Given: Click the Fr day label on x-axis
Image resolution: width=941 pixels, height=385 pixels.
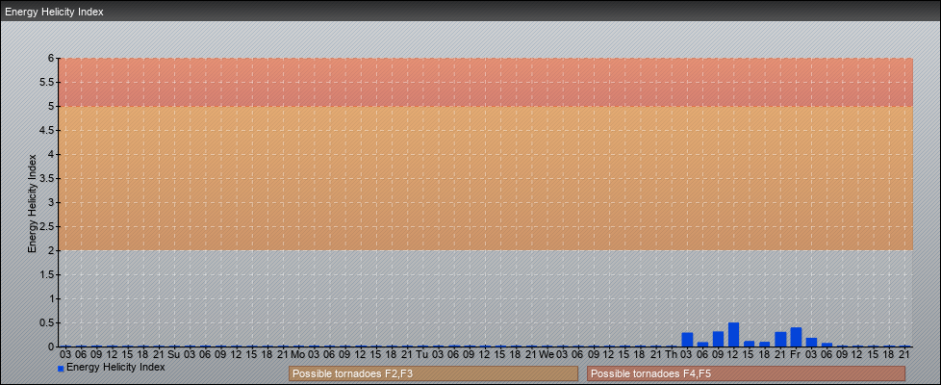Looking at the screenshot, I should pos(796,354).
